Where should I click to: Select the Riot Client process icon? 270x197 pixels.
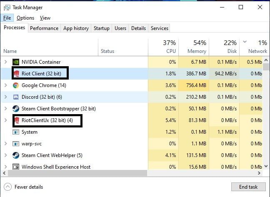pos(17,74)
